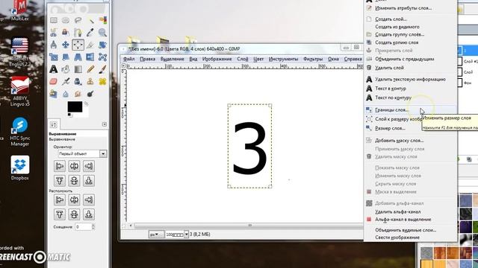
Task: Select the Bucket Fill tool
Action: 66,69
